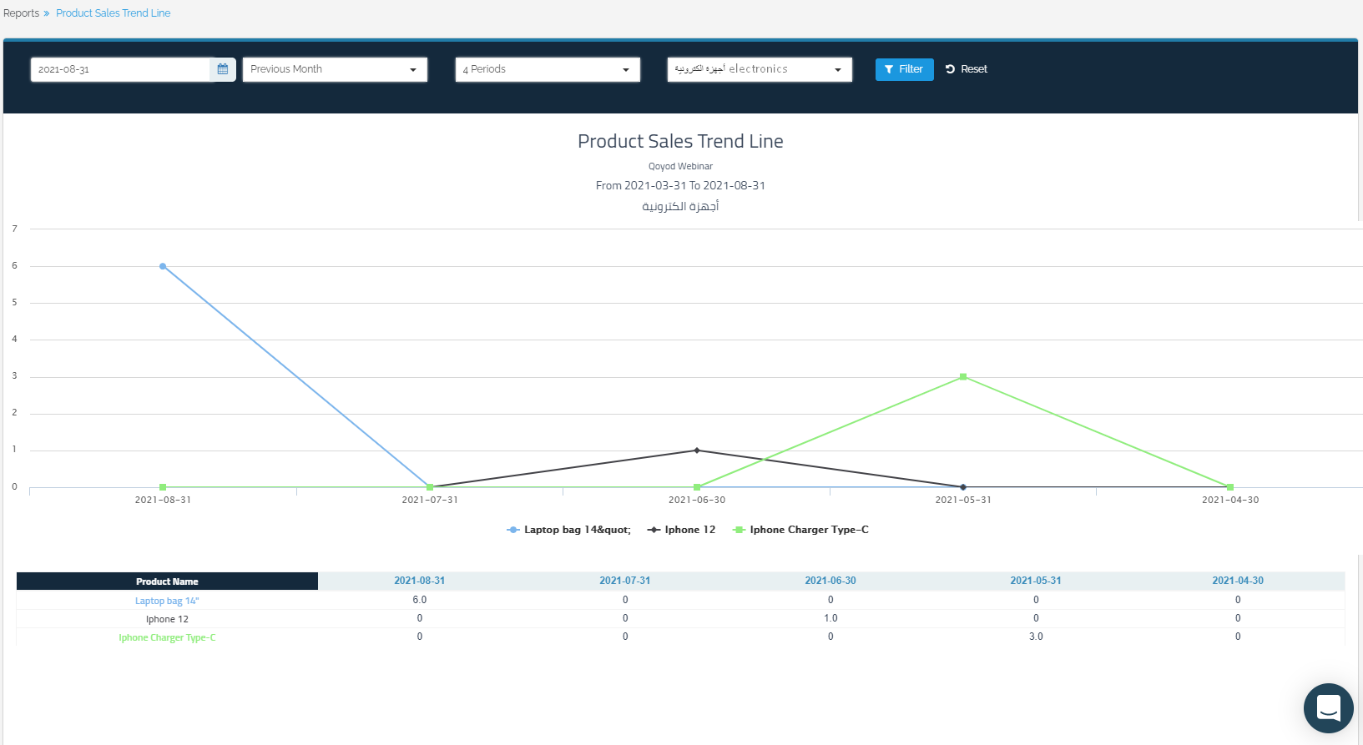Viewport: 1363px width, 745px height.
Task: Click Laptop bag data point at value 6
Action: (x=163, y=266)
